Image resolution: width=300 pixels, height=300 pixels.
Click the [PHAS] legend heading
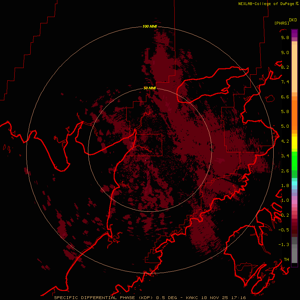click(x=282, y=23)
